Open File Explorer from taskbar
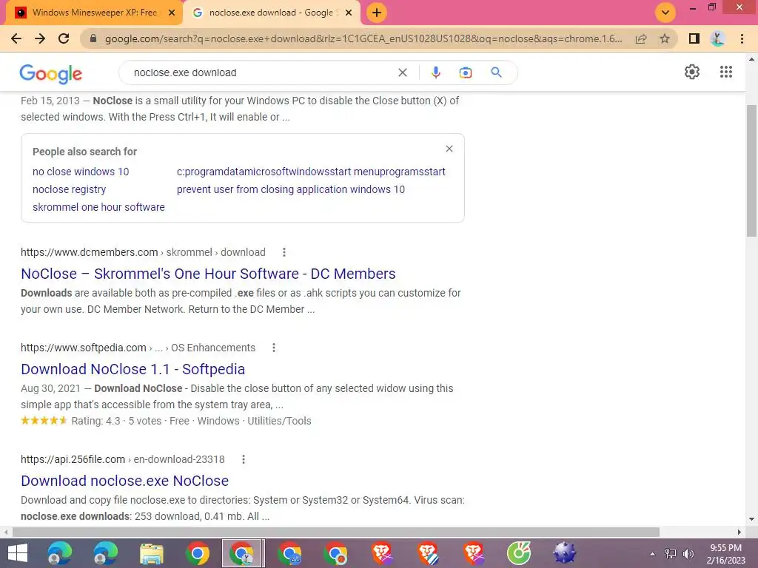758x568 pixels. (x=152, y=553)
